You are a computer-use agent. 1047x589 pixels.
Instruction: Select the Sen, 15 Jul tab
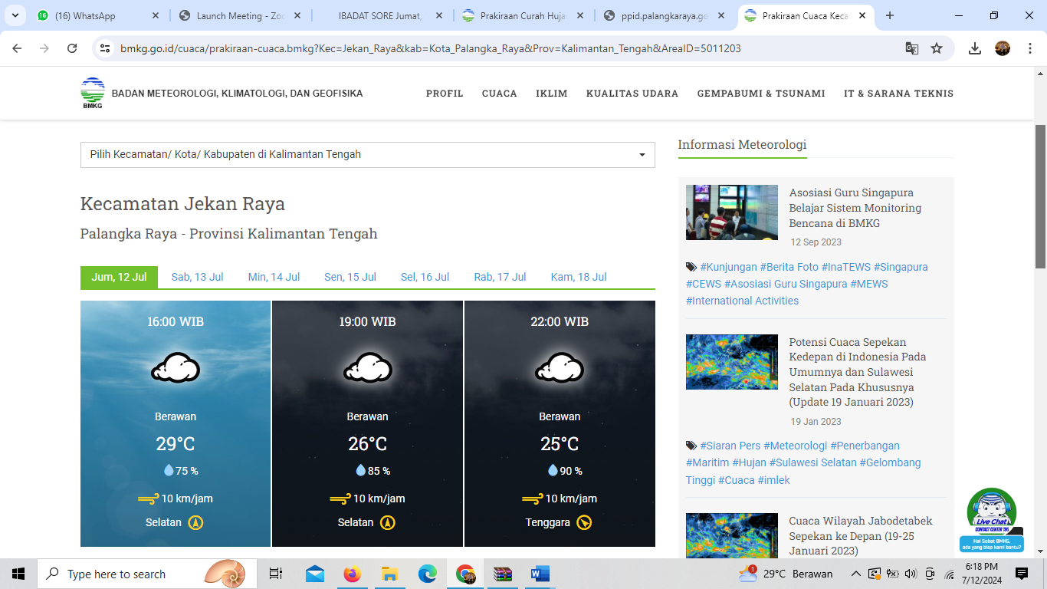[350, 277]
